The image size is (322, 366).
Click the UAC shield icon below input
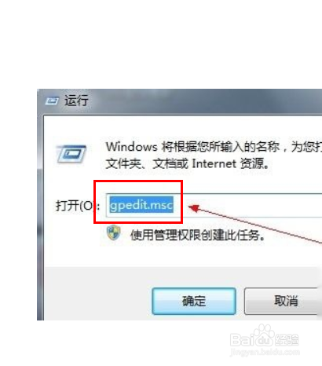click(x=114, y=232)
